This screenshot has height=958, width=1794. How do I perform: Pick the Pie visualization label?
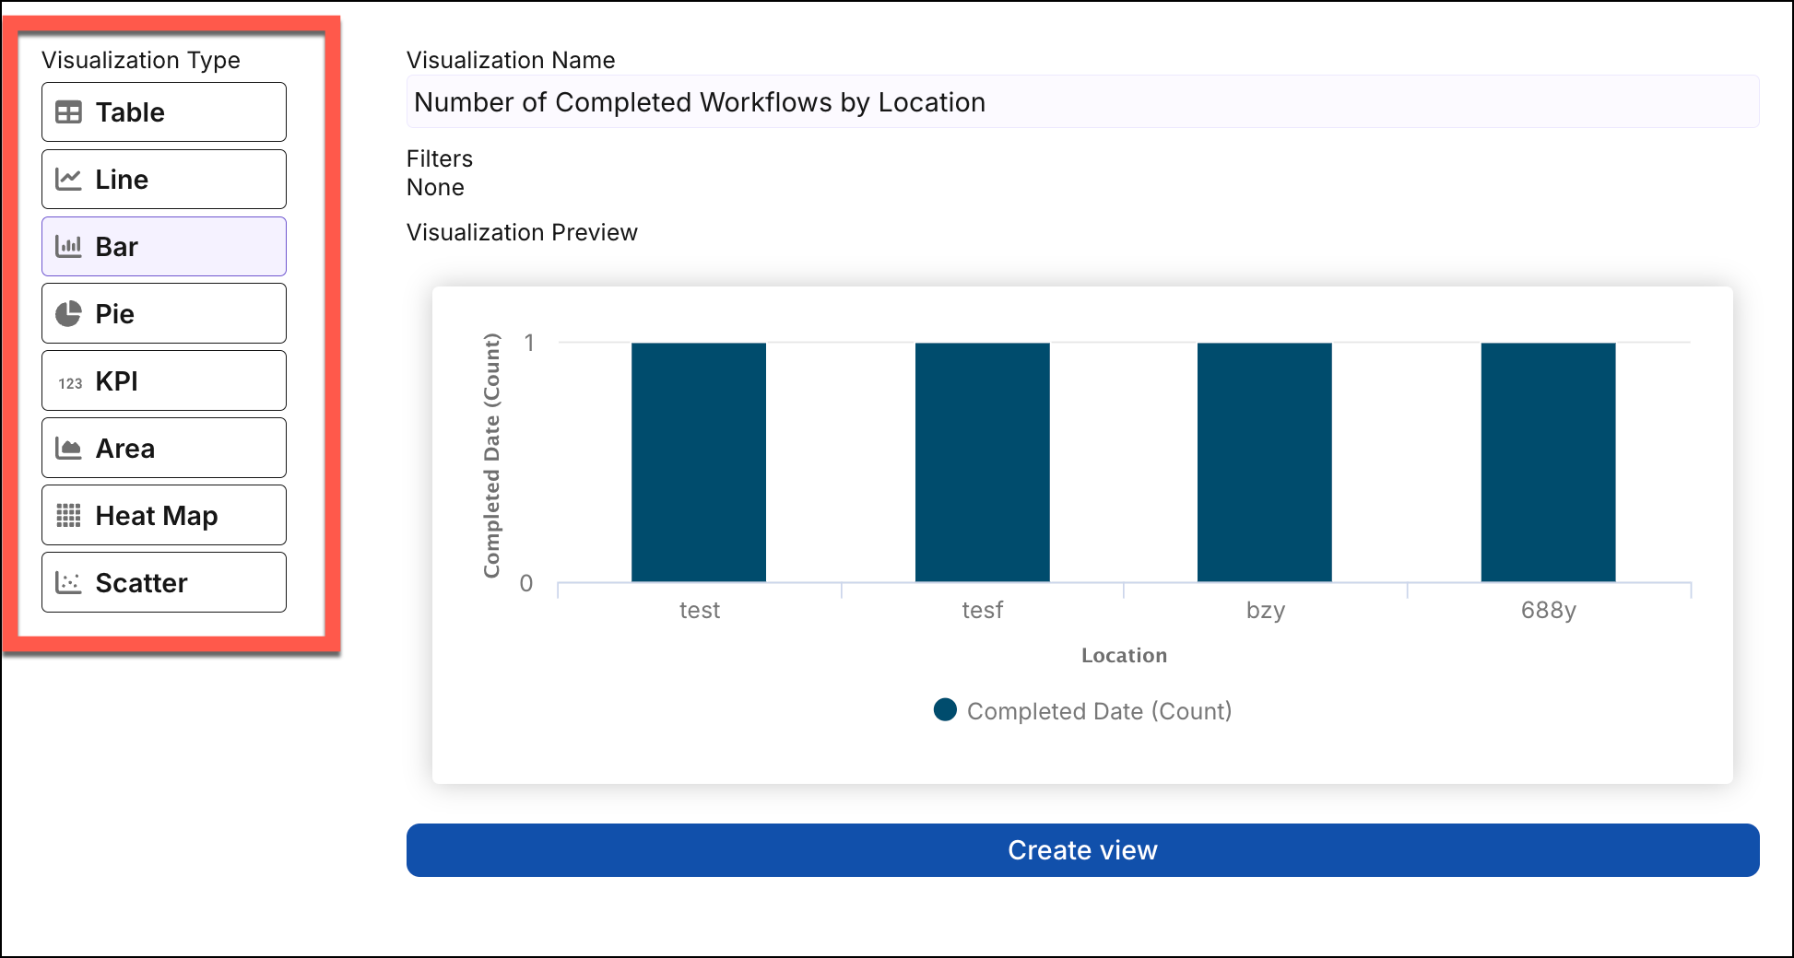[114, 314]
